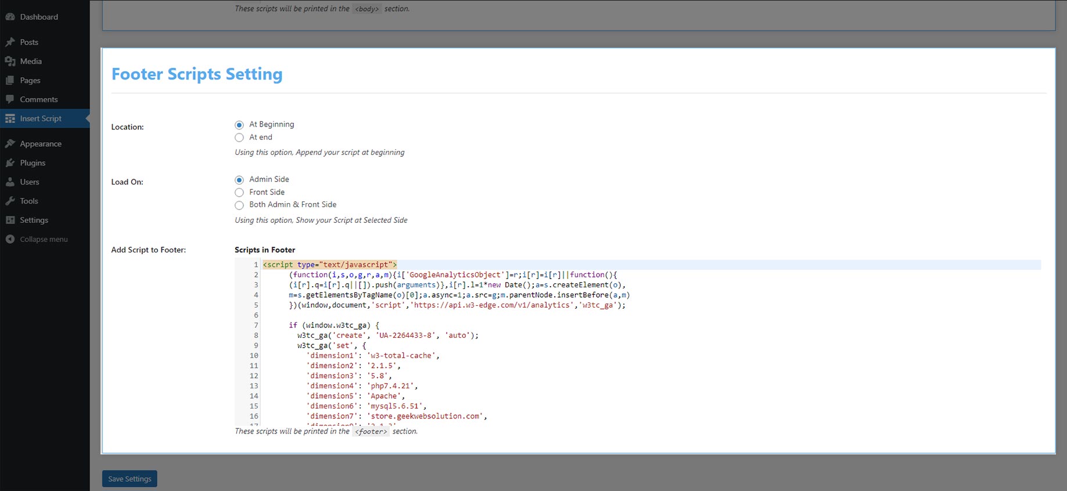1067x491 pixels.
Task: Click the Appearance paintbrush icon
Action: [10, 143]
